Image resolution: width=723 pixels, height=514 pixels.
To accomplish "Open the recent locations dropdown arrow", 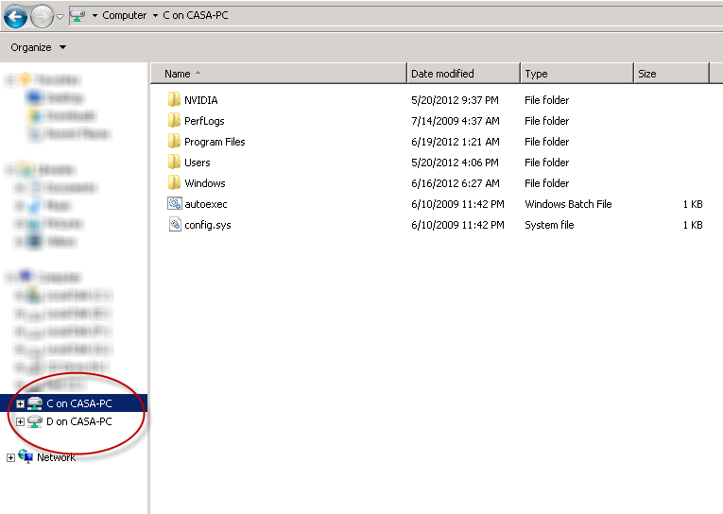I will tap(60, 16).
